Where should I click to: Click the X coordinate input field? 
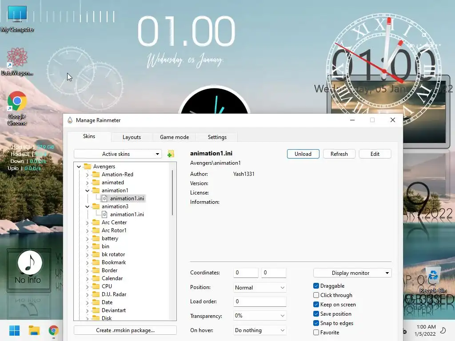246,273
